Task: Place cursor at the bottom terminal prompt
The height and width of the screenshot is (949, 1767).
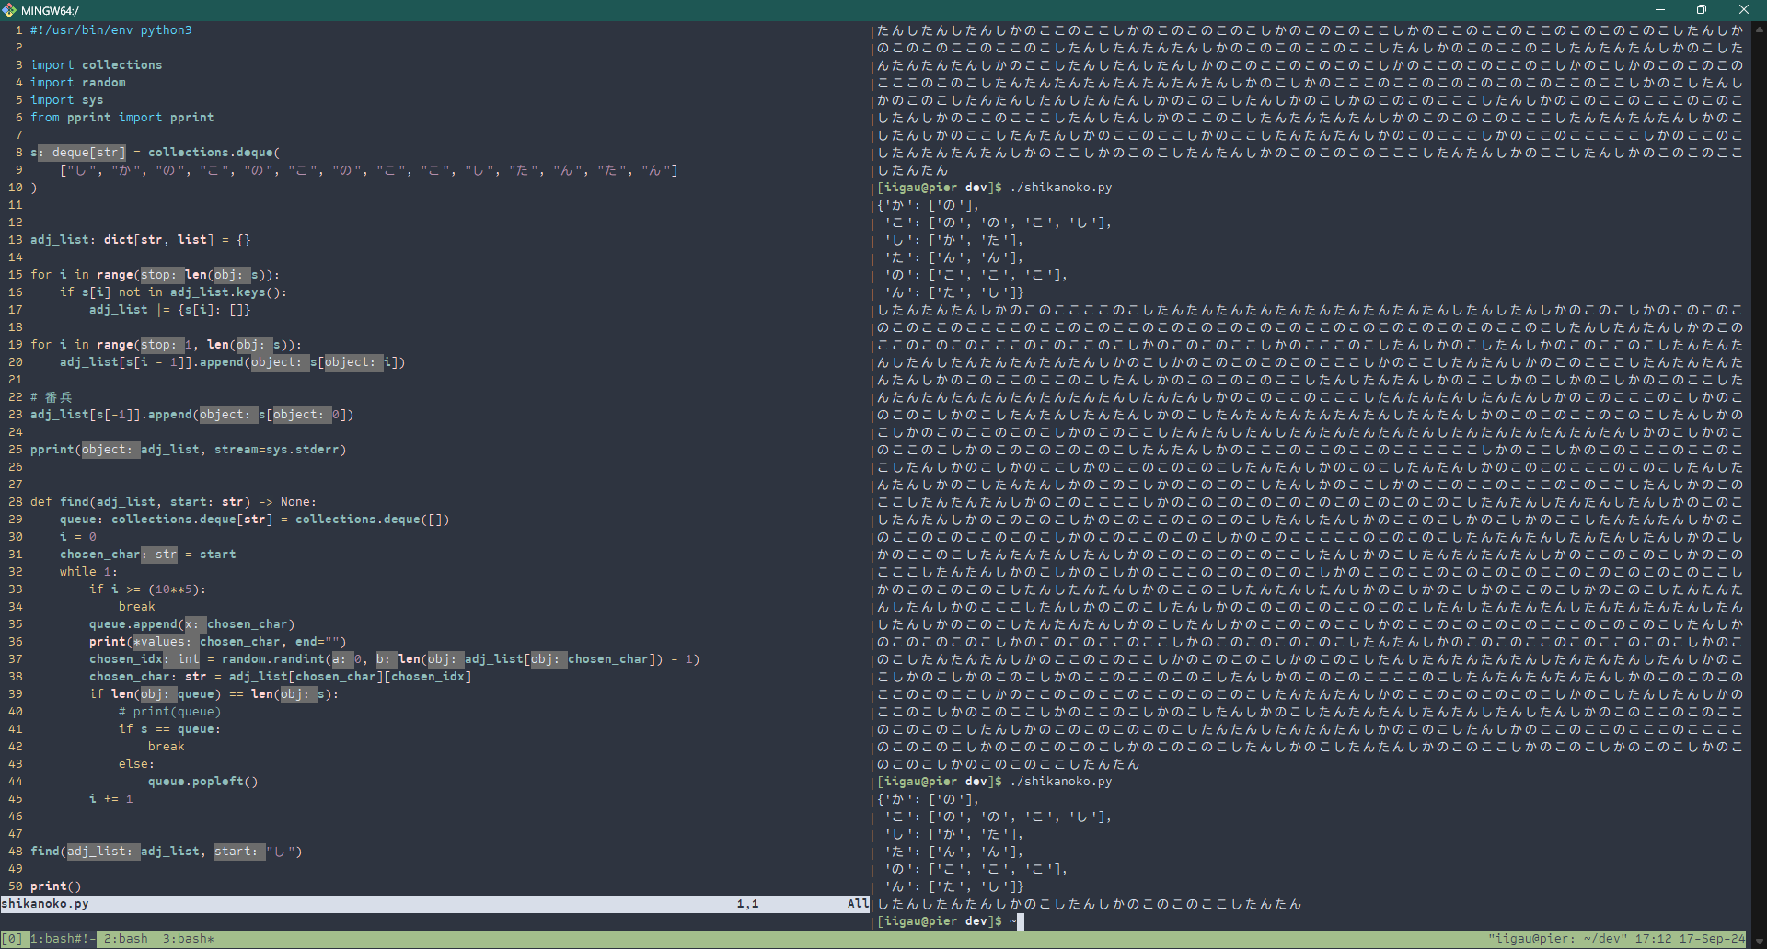Action: pos(1020,921)
